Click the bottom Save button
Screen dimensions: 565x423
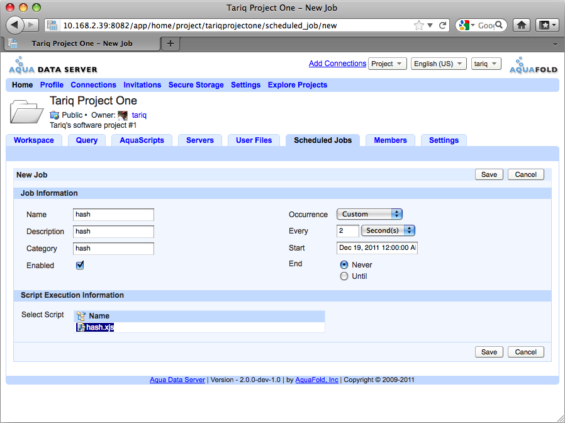pyautogui.click(x=489, y=352)
